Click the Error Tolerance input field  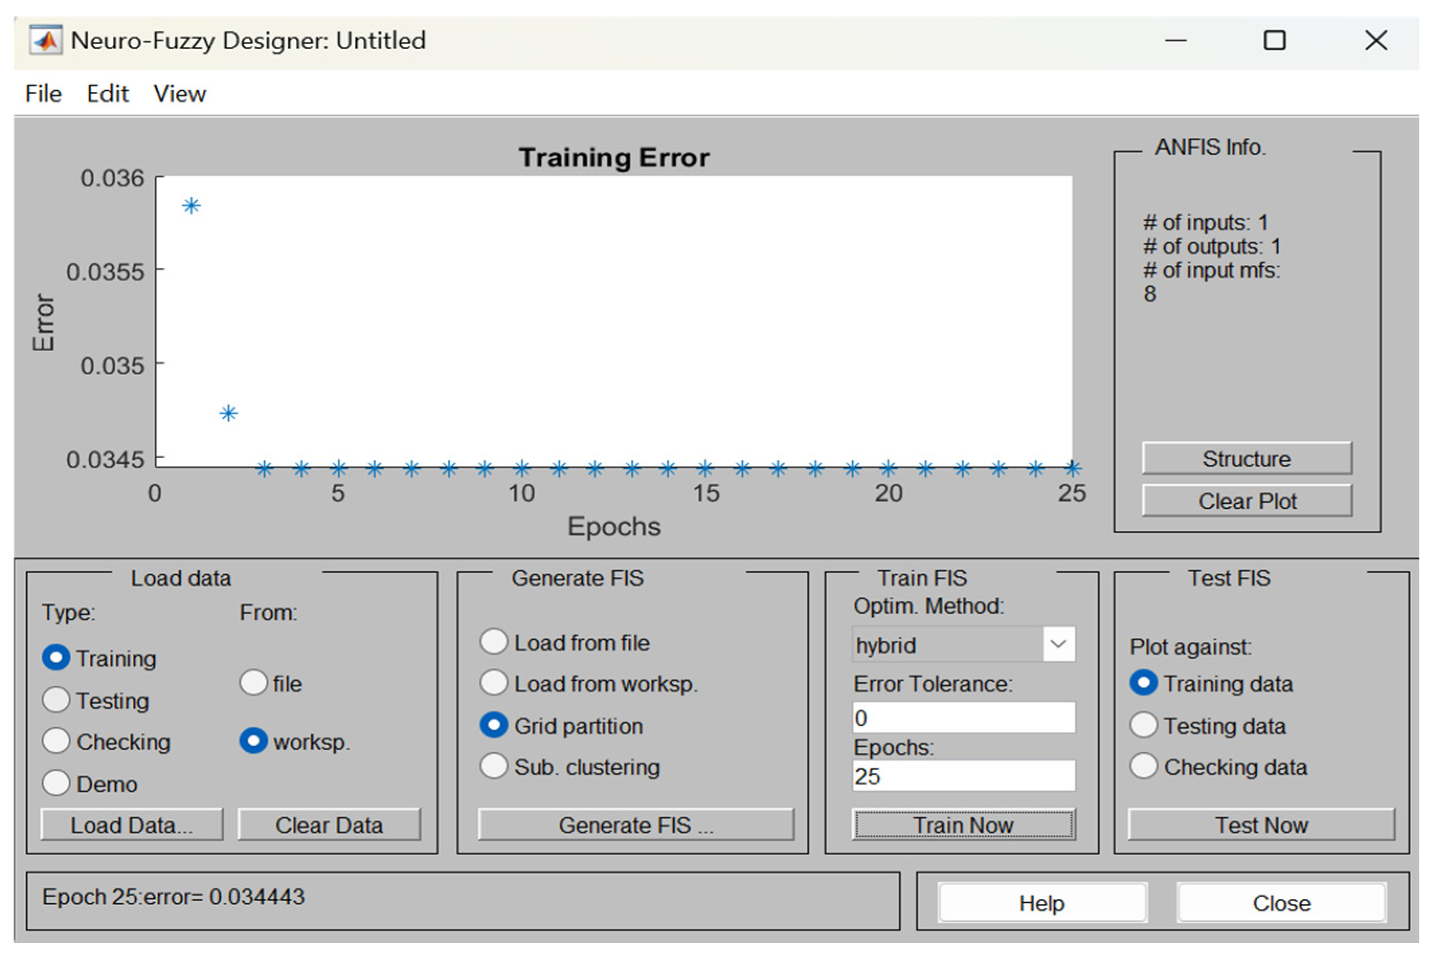(963, 717)
